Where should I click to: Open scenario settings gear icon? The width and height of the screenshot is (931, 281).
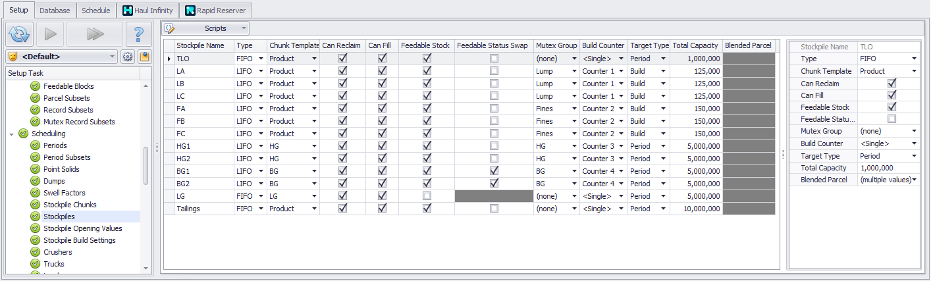128,57
